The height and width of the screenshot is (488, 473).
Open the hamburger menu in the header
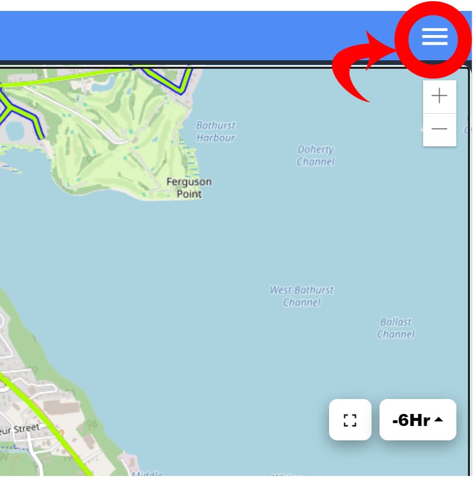[435, 37]
